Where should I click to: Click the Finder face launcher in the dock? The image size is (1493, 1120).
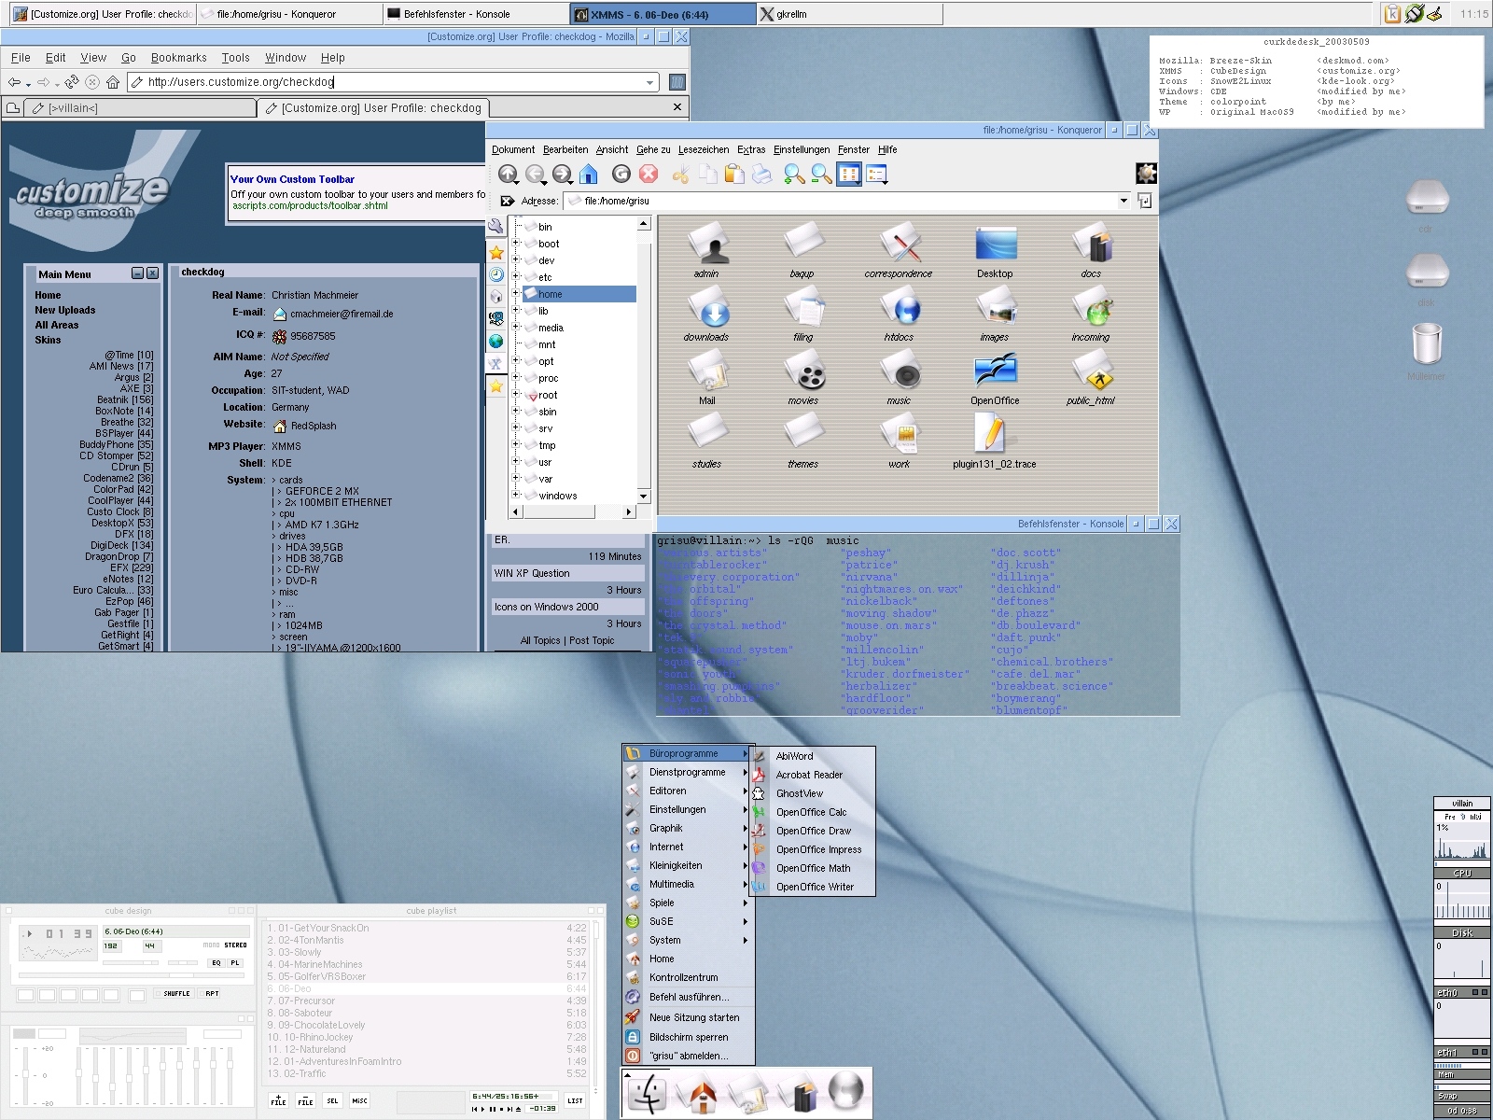(648, 1092)
